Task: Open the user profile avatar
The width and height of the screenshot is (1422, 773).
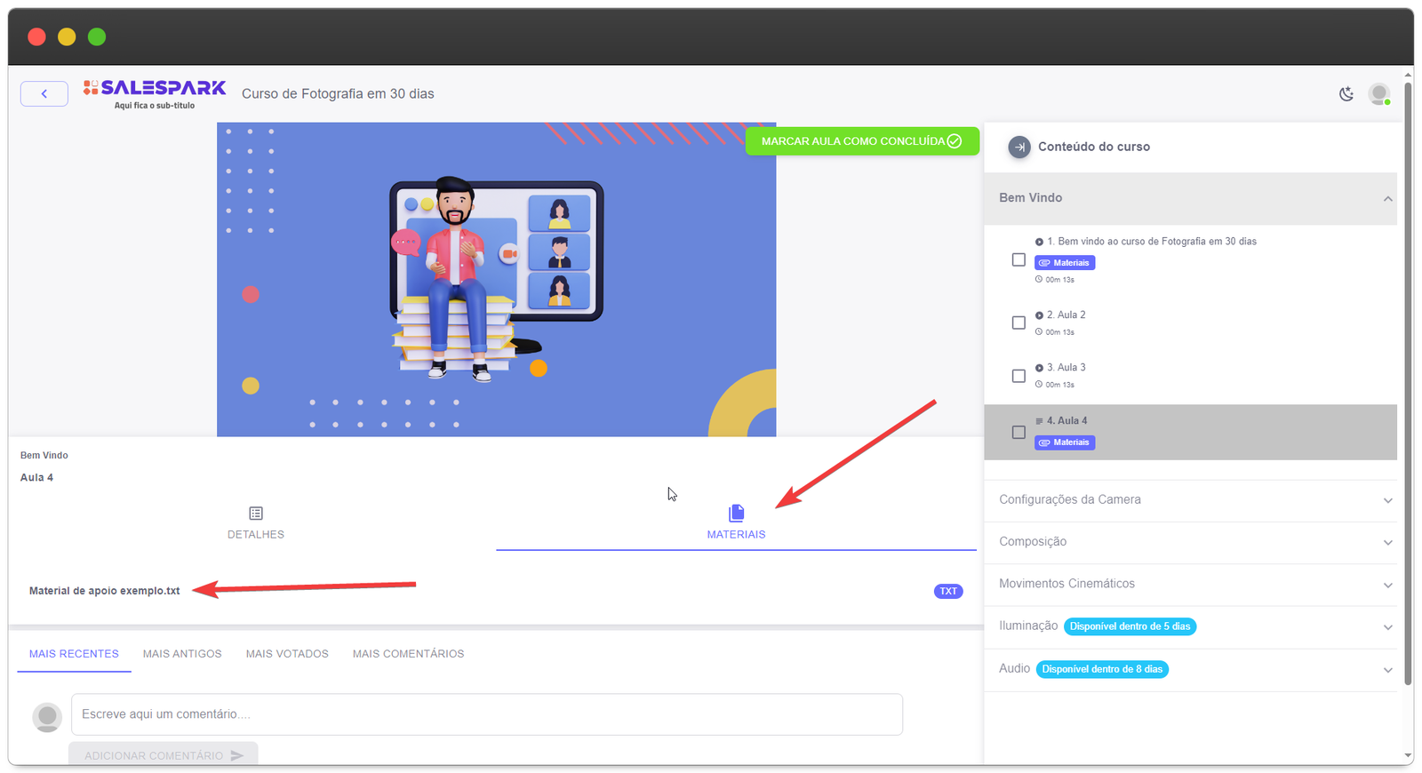Action: coord(1379,94)
